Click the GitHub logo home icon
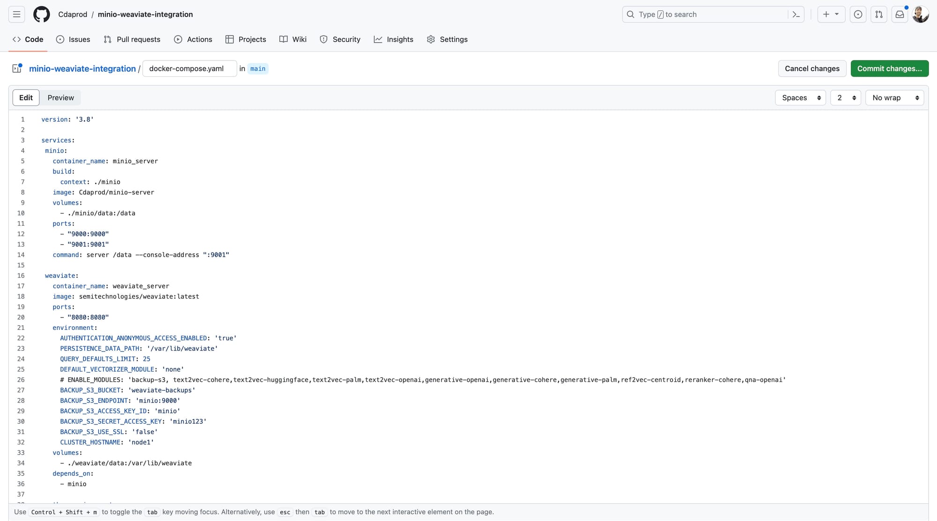The height and width of the screenshot is (521, 937). 42,15
